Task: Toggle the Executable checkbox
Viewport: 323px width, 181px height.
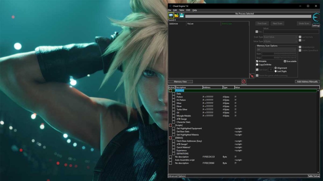Action: [x=285, y=61]
